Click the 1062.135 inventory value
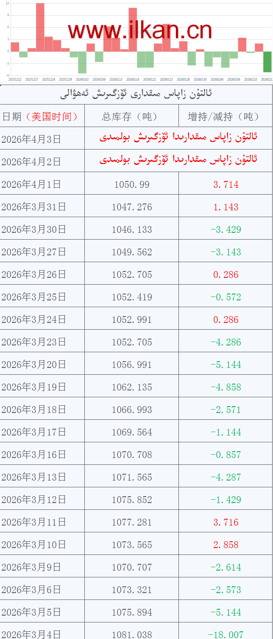This screenshot has width=273, height=639. coord(131,387)
